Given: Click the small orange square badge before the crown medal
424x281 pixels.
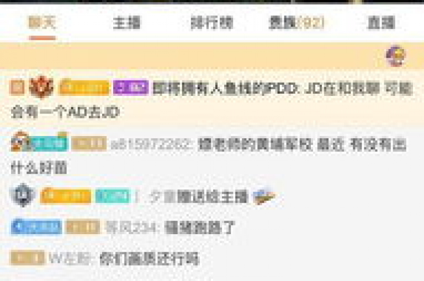Looking at the screenshot, I should point(17,88).
